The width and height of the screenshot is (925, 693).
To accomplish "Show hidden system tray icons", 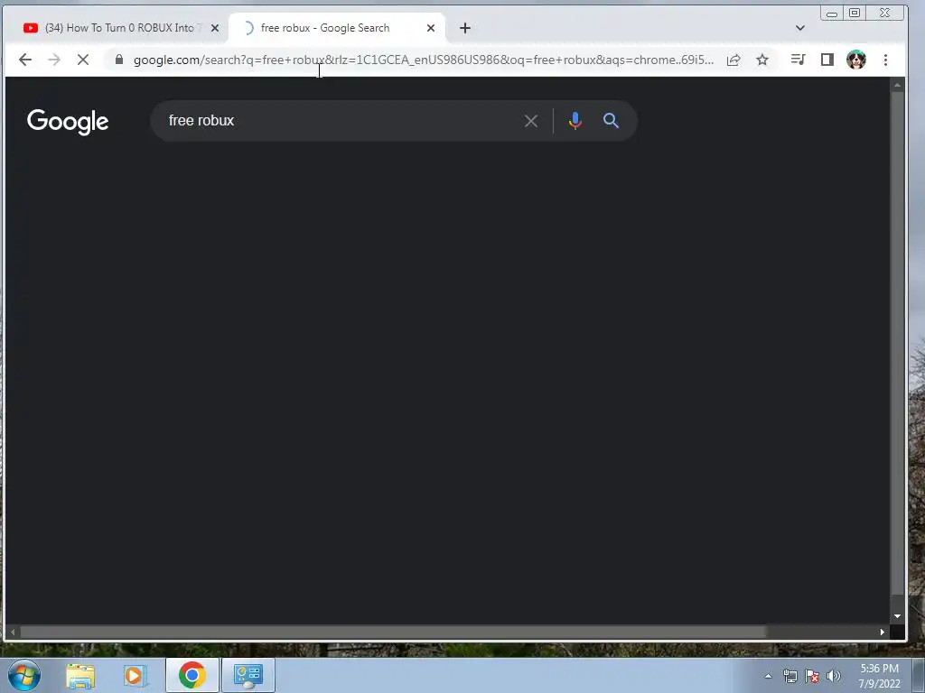I will (768, 676).
